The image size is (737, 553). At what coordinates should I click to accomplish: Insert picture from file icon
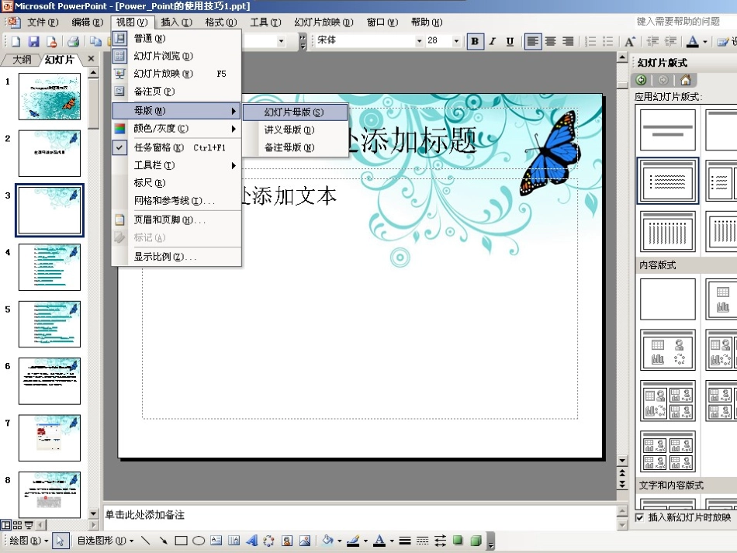(305, 541)
